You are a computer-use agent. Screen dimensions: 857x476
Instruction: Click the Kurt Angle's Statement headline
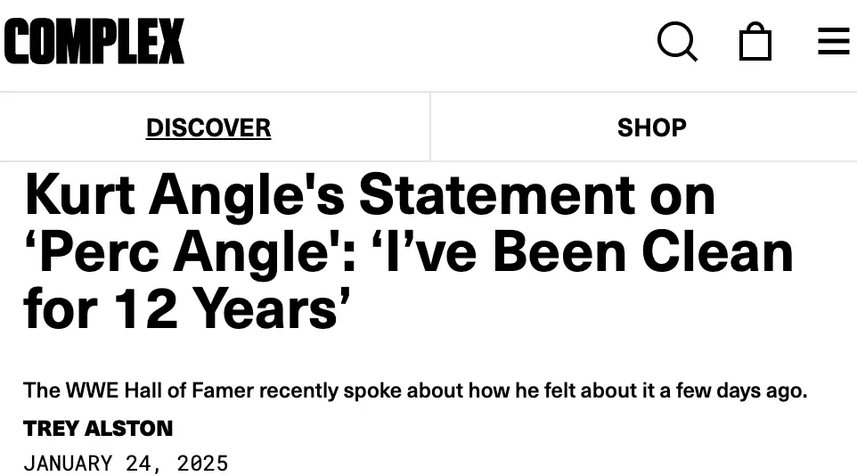[x=408, y=251]
